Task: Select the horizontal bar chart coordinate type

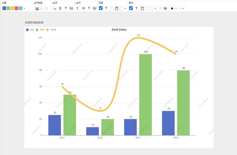Action: point(42,8)
